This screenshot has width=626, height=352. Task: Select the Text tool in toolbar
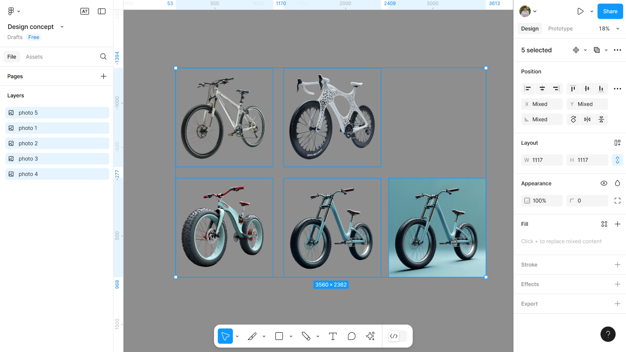tap(333, 336)
